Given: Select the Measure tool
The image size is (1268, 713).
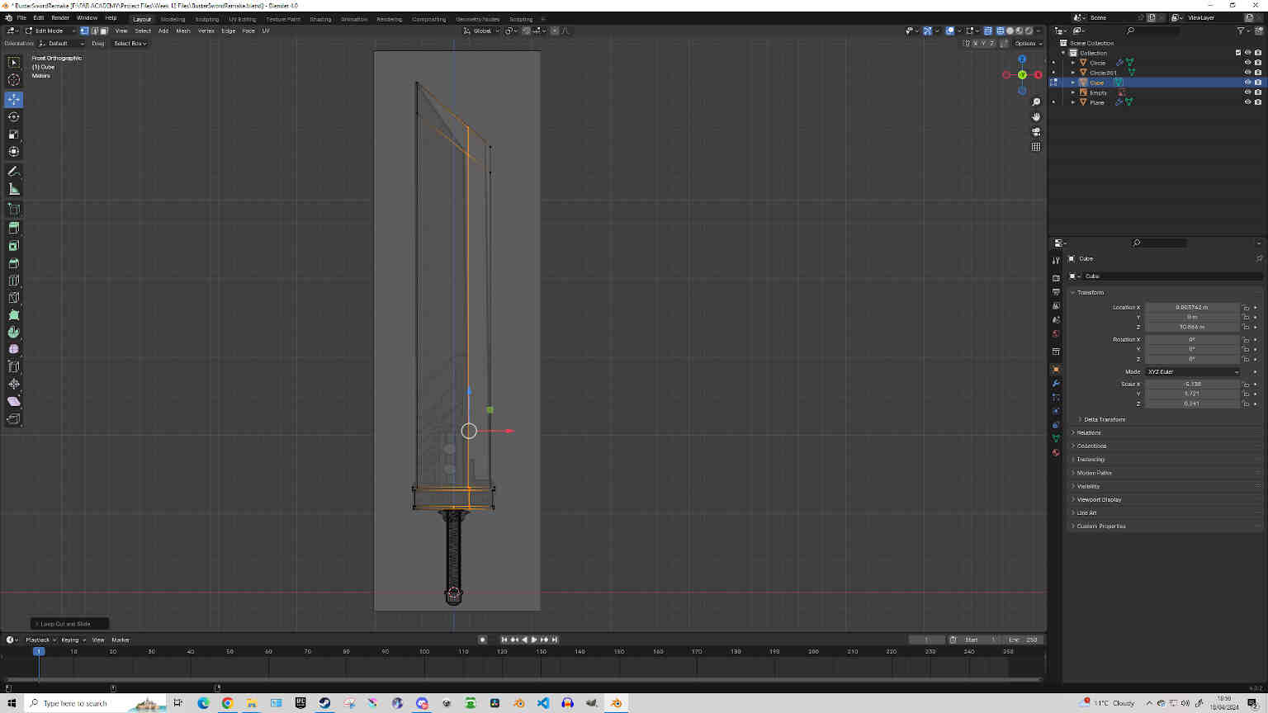Looking at the screenshot, I should (x=14, y=189).
